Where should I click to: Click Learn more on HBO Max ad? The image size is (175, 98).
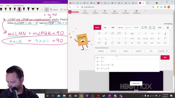coord(136,83)
